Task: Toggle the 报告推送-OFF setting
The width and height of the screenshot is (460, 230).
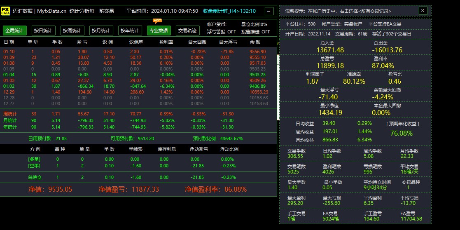Action: [x=256, y=32]
